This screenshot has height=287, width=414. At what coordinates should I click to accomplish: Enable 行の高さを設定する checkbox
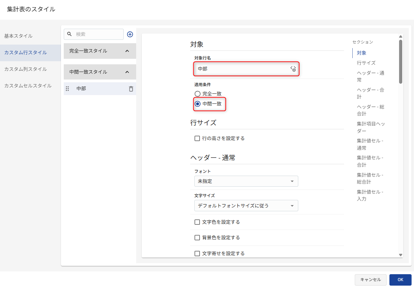[197, 138]
